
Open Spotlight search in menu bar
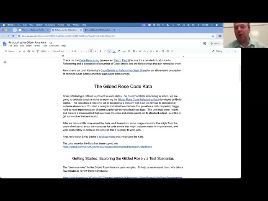click(212, 25)
